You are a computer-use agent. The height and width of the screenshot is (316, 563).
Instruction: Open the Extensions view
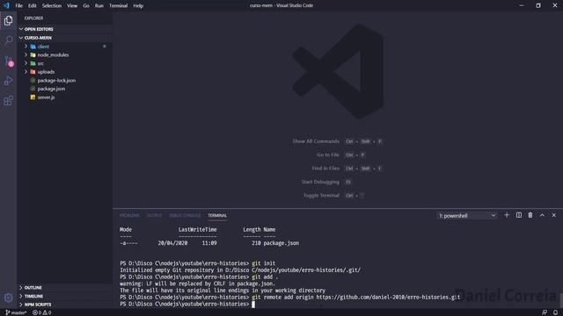8,101
